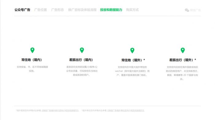Switch to the 广告形态 tab

pos(57,10)
